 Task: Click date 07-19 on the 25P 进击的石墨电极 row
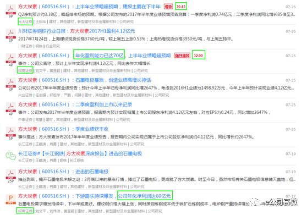pyautogui.click(x=290, y=172)
